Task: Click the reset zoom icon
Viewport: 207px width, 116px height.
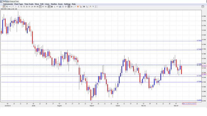Action: click(x=96, y=6)
